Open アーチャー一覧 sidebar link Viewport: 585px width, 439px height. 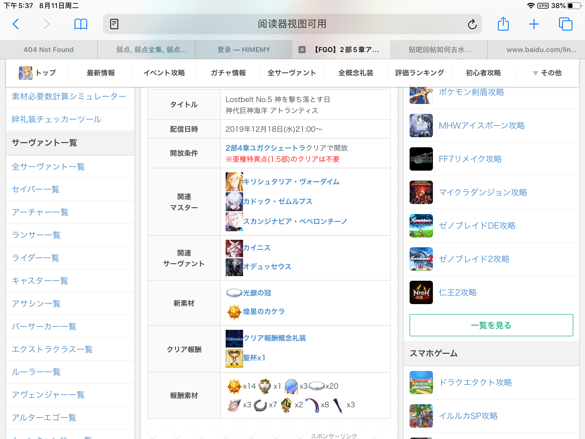click(x=40, y=212)
